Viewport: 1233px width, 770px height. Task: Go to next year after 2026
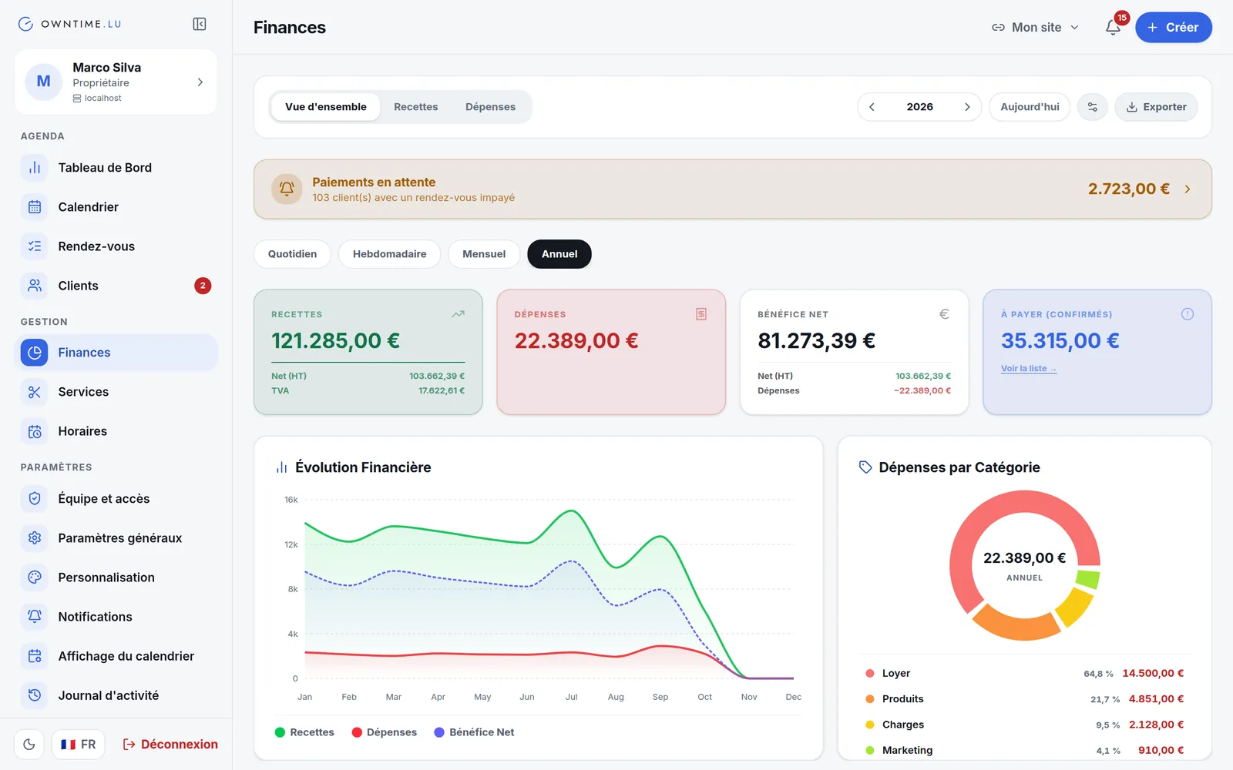point(967,107)
